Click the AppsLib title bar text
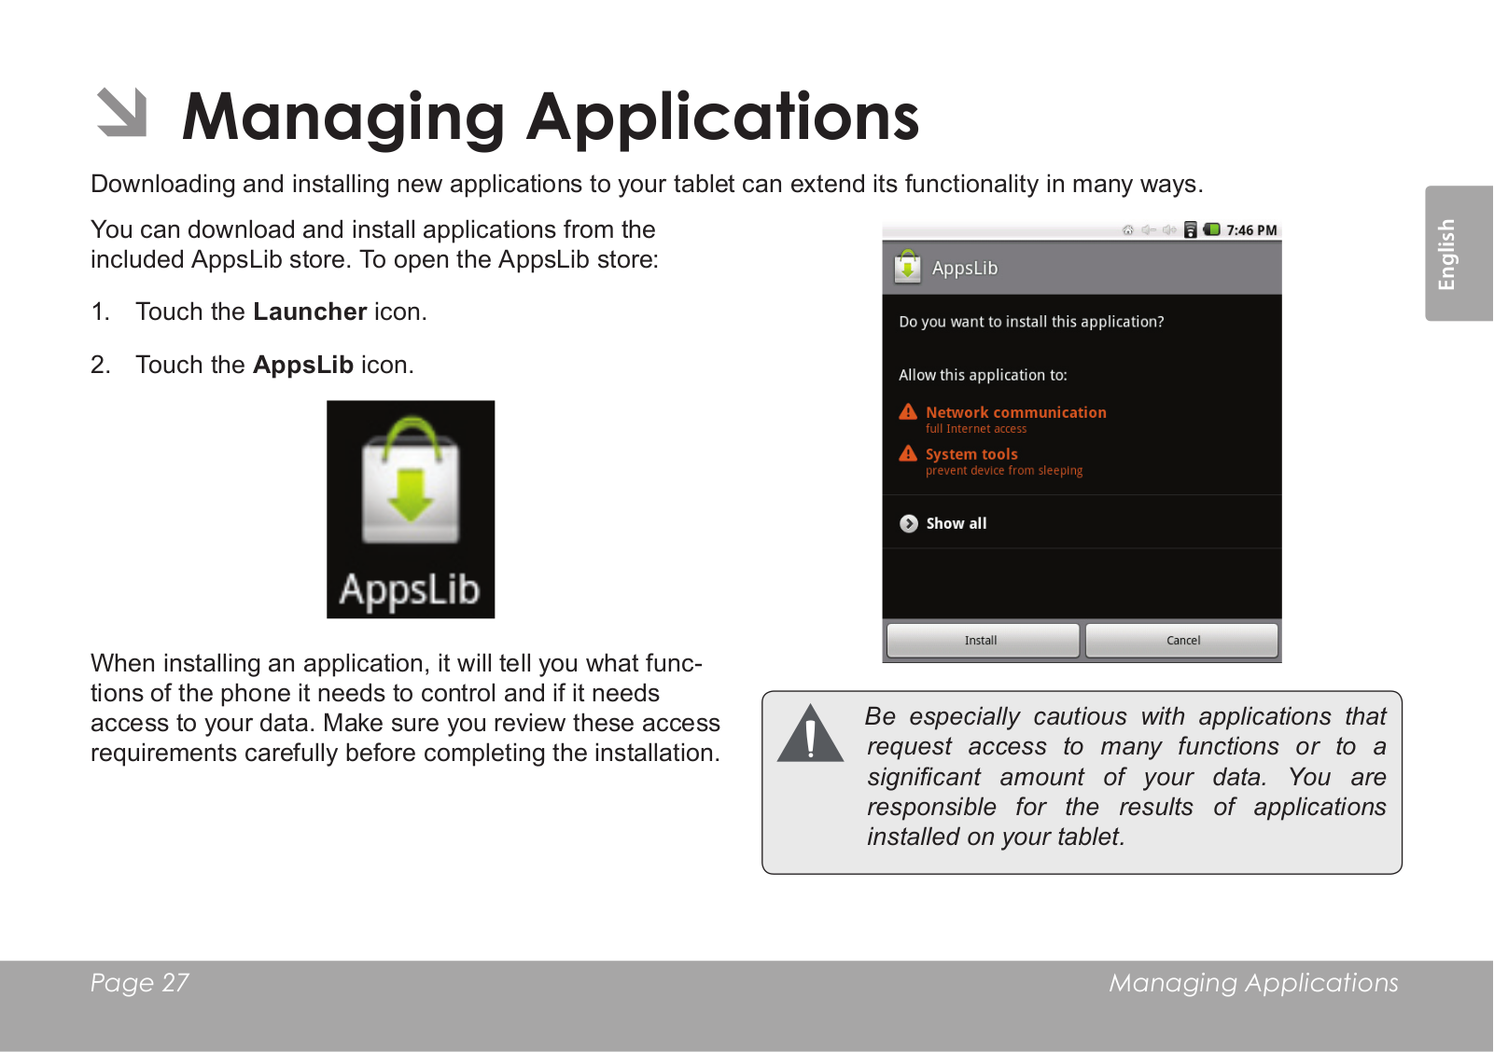1494x1052 pixels. (965, 269)
